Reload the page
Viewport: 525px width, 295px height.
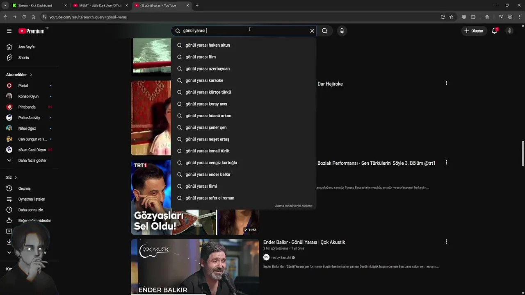coord(24,17)
